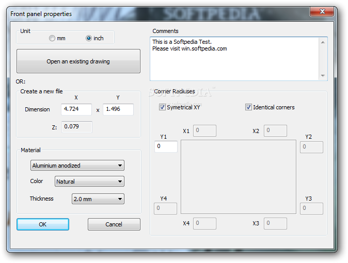Click the Cancel button

pyautogui.click(x=114, y=224)
